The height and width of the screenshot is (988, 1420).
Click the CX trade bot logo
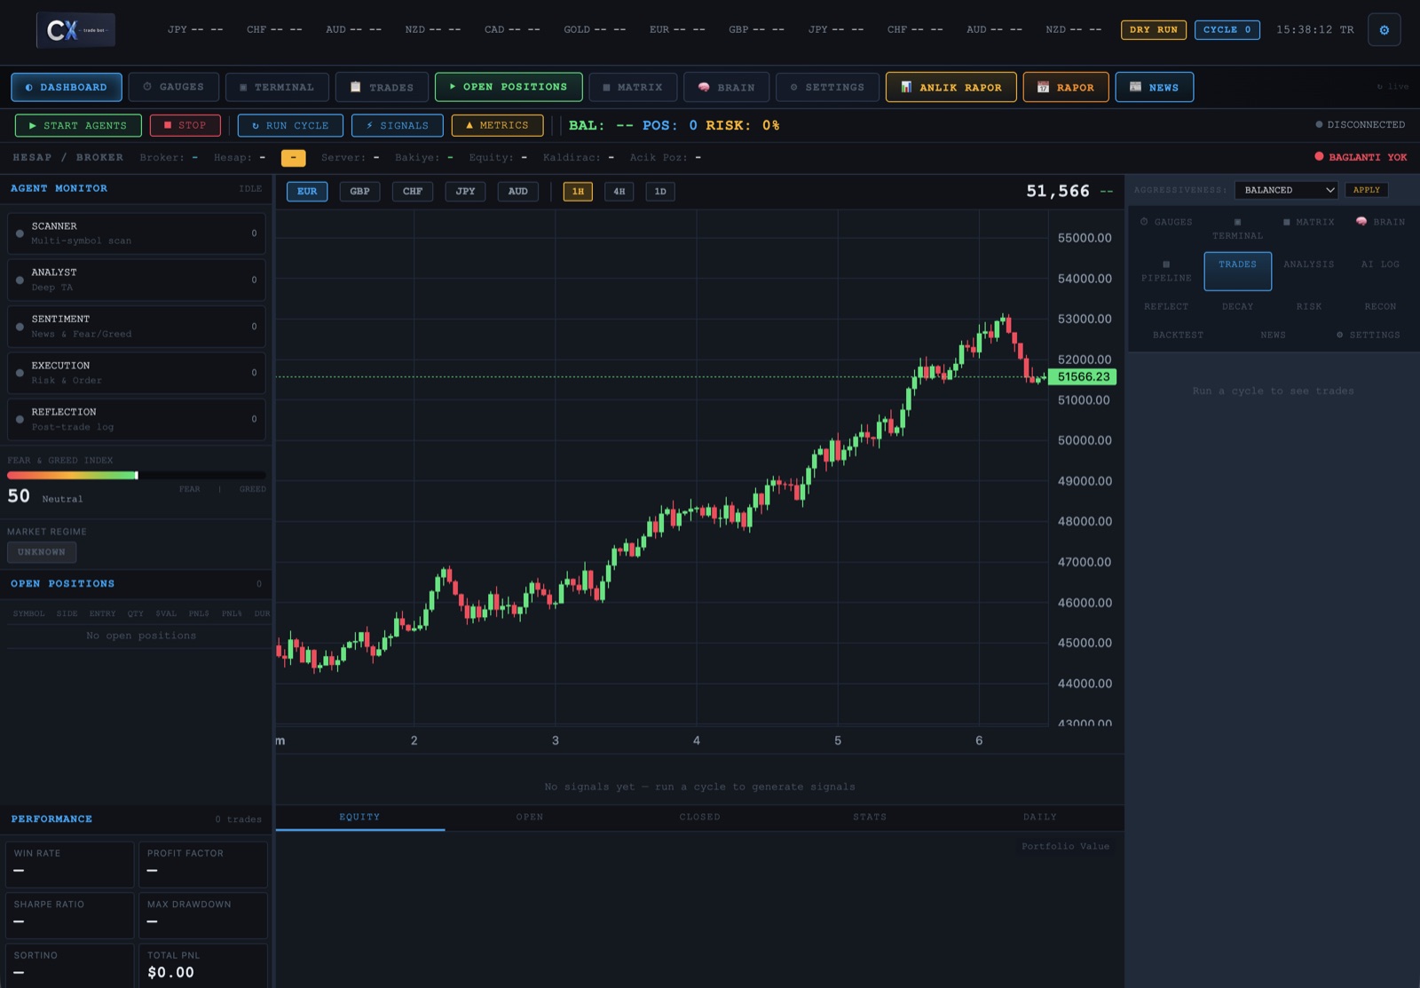[76, 30]
